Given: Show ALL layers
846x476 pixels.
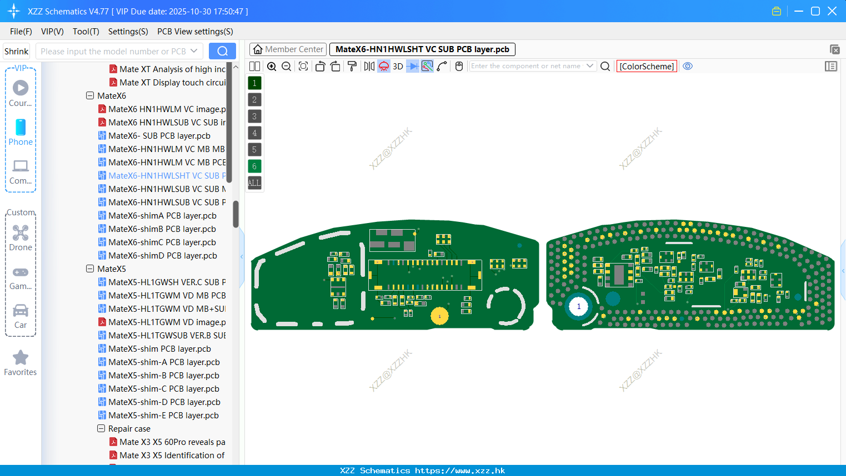Looking at the screenshot, I should pos(254,183).
